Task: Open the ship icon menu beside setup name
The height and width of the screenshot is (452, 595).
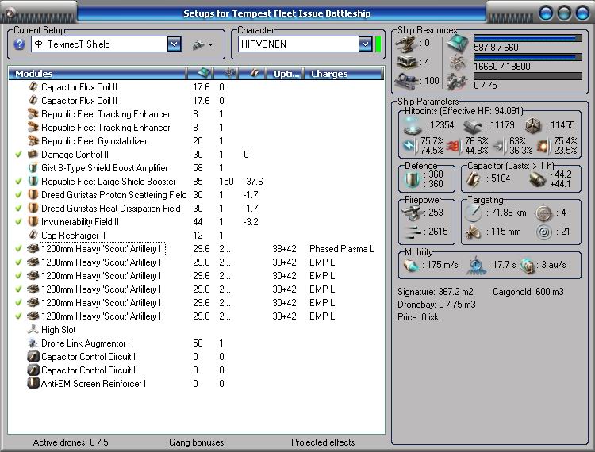Action: point(202,44)
